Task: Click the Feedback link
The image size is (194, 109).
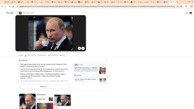Action: point(62,55)
